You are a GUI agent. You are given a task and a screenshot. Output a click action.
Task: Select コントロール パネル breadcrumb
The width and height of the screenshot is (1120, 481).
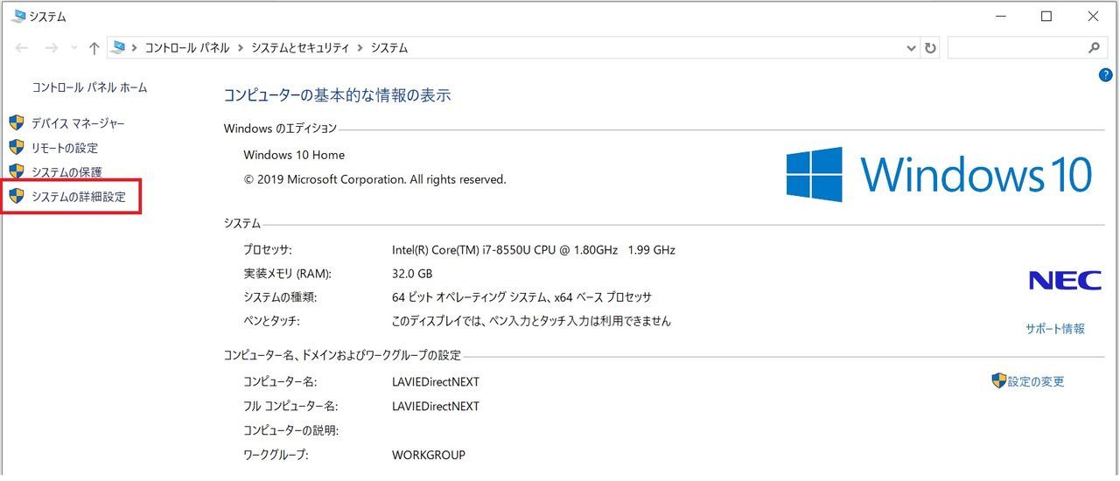[x=185, y=48]
